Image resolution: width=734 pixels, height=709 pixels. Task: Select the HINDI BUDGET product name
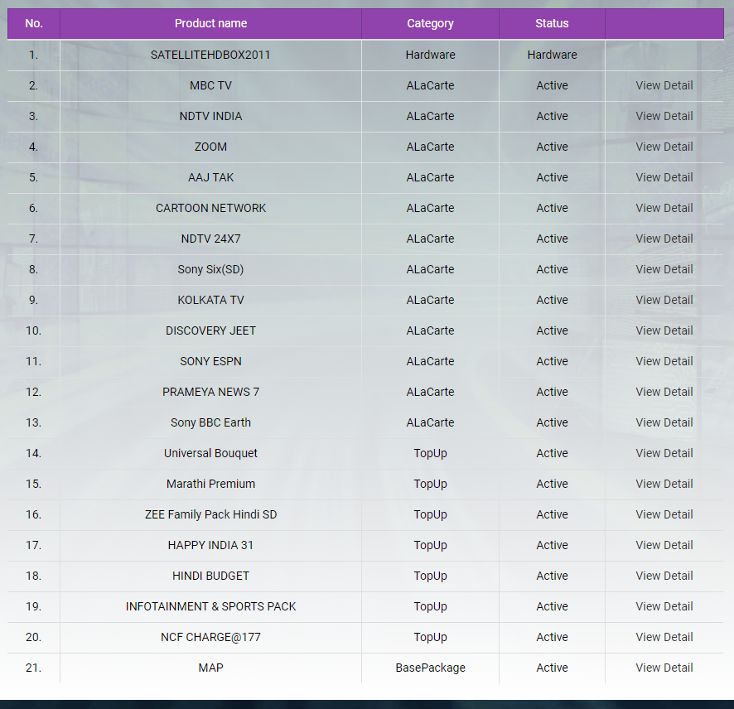point(210,576)
